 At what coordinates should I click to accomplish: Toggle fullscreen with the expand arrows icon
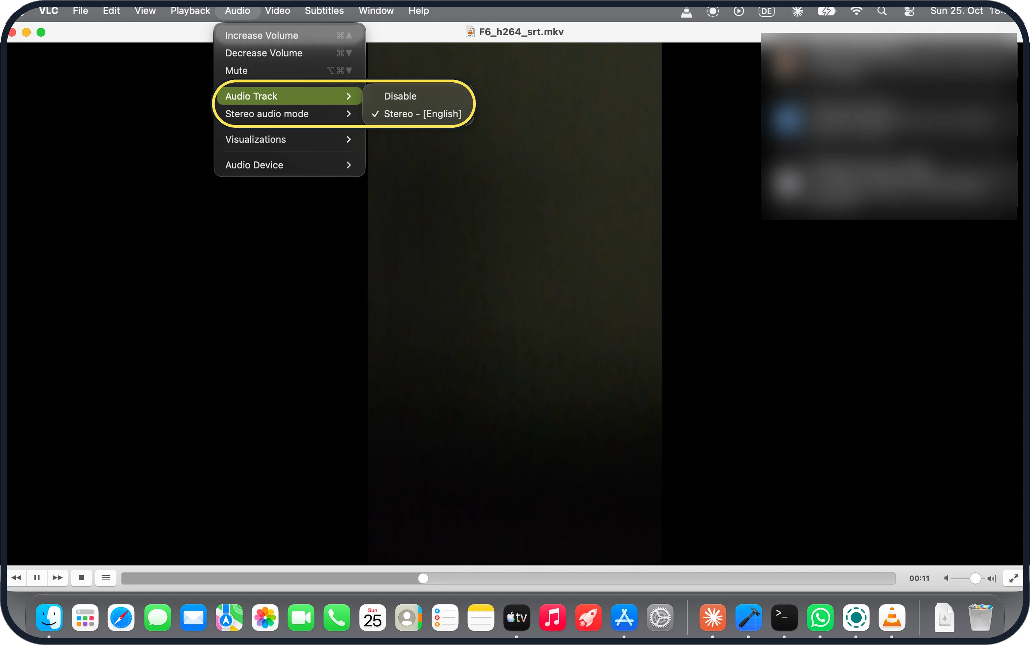coord(1014,578)
